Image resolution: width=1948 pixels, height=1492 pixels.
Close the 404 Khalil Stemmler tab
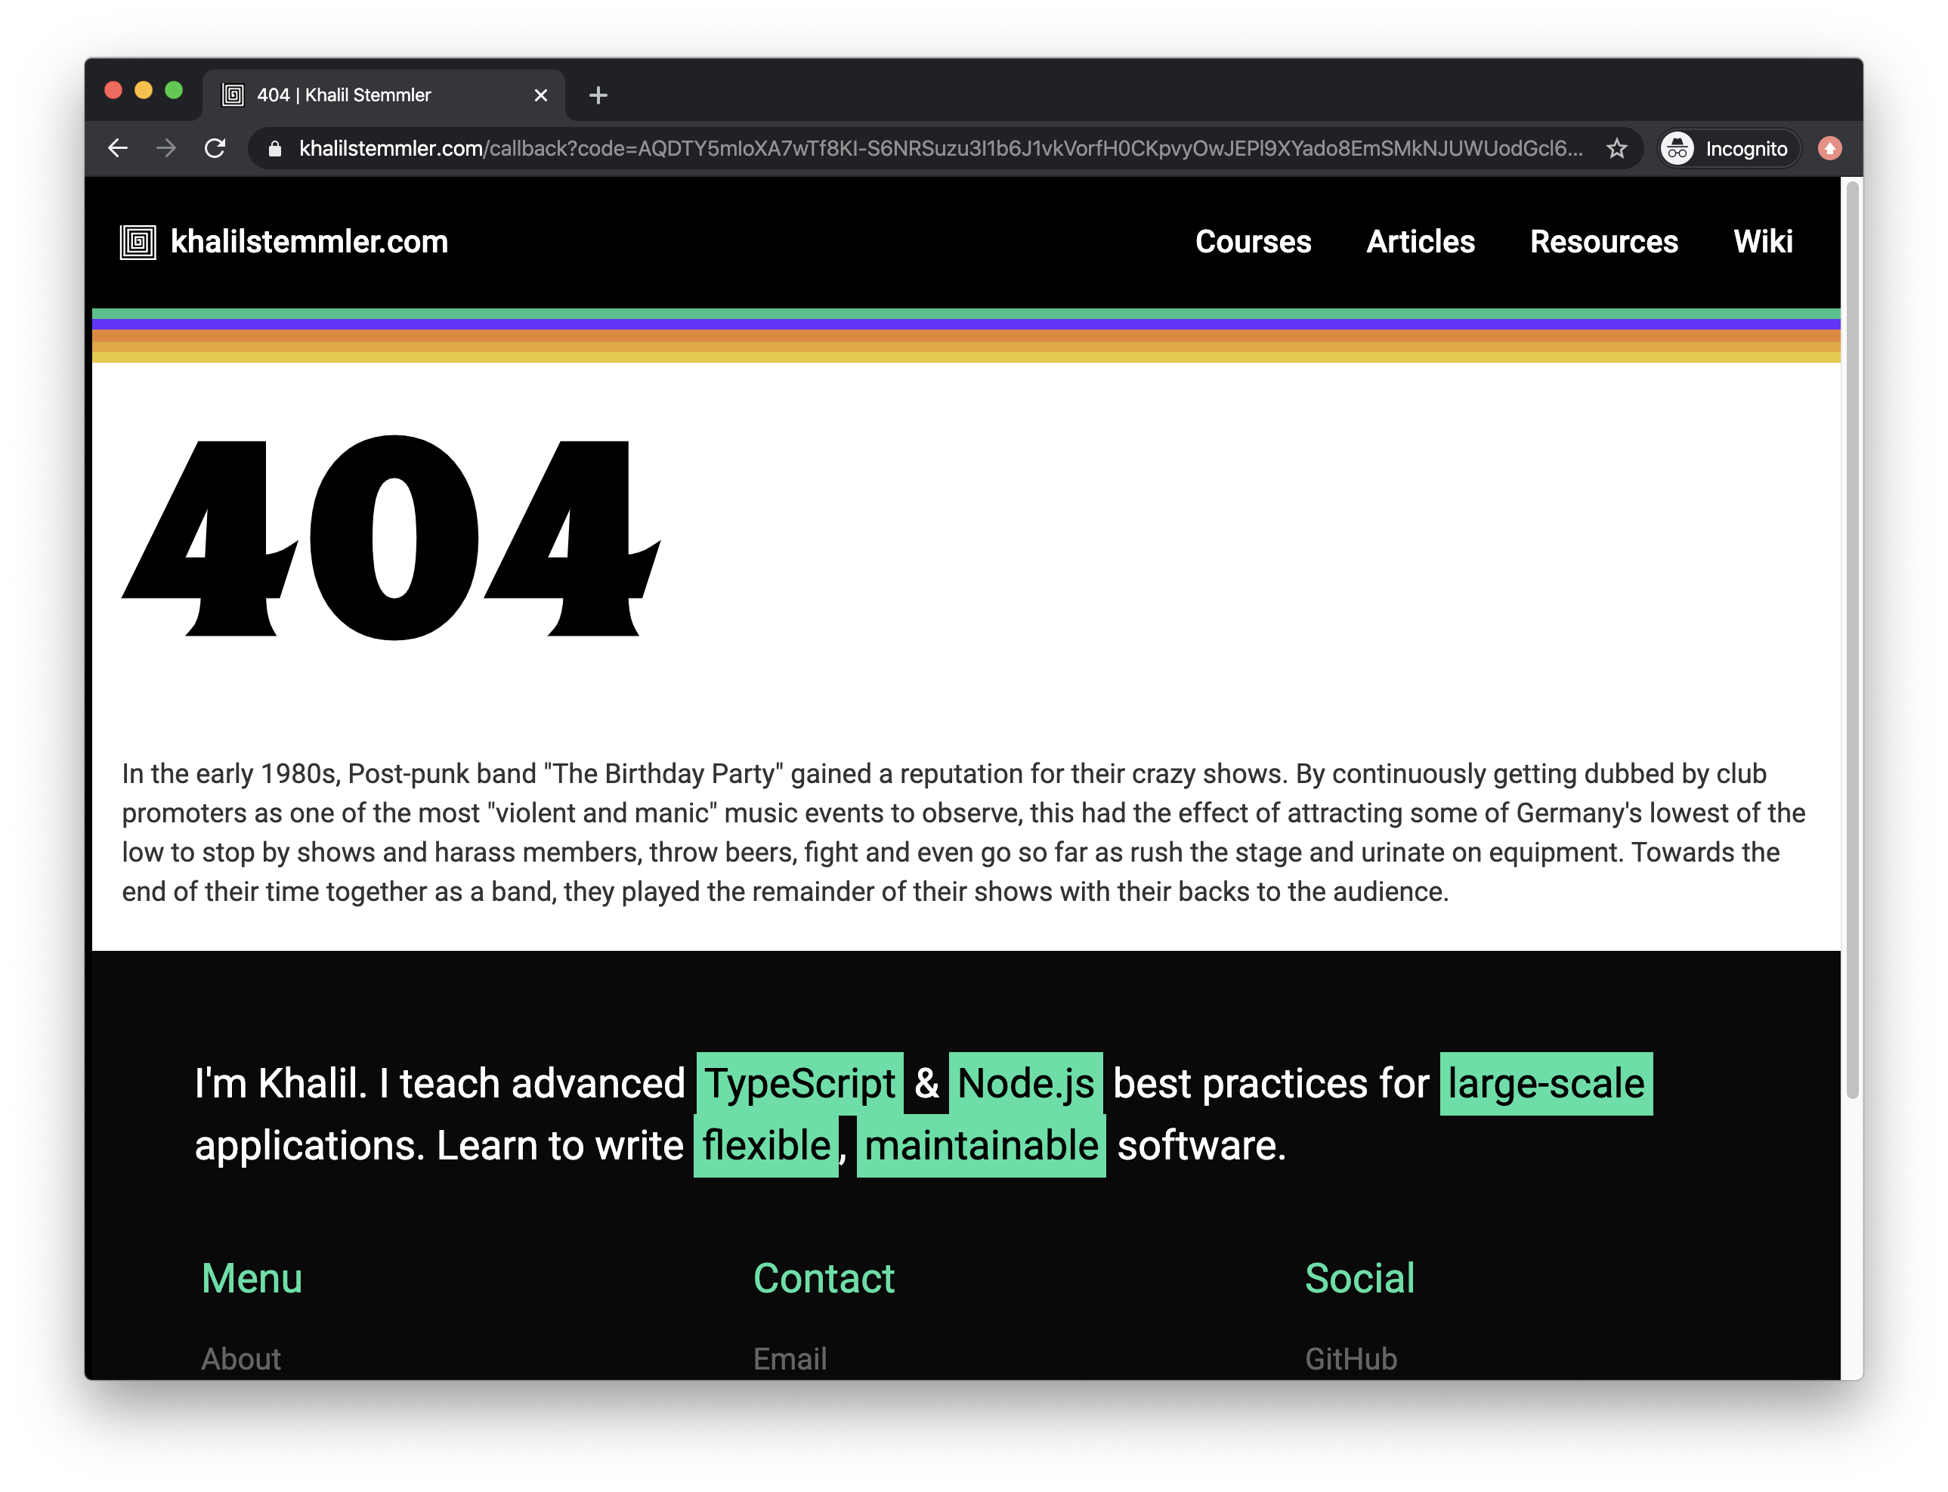coord(541,95)
